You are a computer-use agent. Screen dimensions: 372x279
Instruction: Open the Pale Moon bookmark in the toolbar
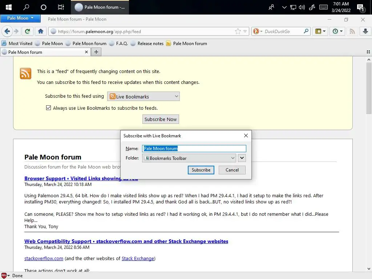point(49,44)
